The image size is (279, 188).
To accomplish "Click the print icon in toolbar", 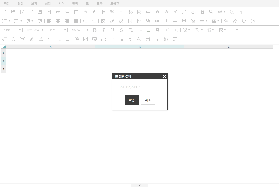I will click(58, 12).
